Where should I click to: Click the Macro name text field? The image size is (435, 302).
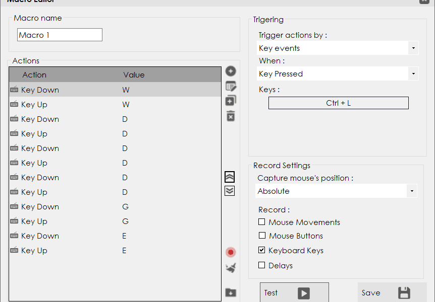pos(60,35)
